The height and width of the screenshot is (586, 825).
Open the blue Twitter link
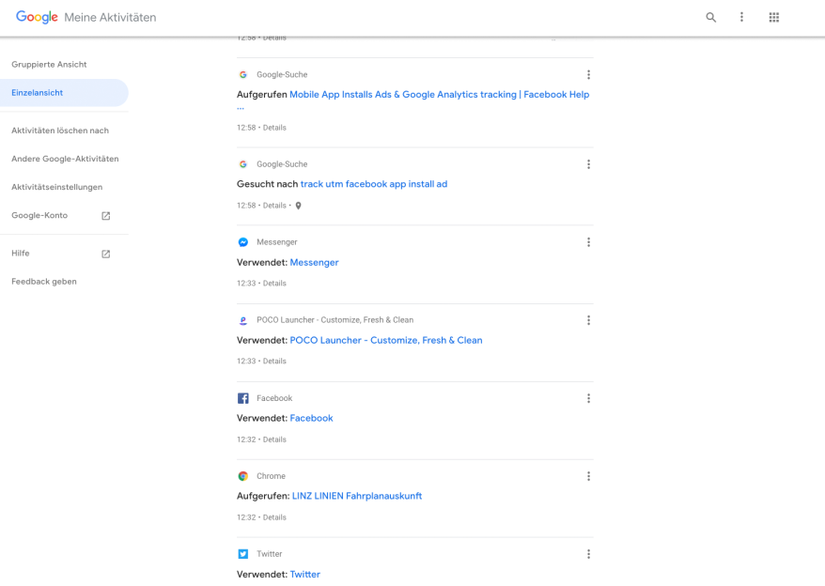[305, 575]
